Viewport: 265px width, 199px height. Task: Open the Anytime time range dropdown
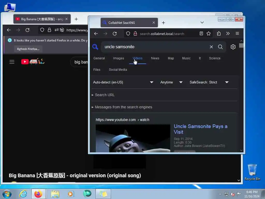click(x=171, y=82)
